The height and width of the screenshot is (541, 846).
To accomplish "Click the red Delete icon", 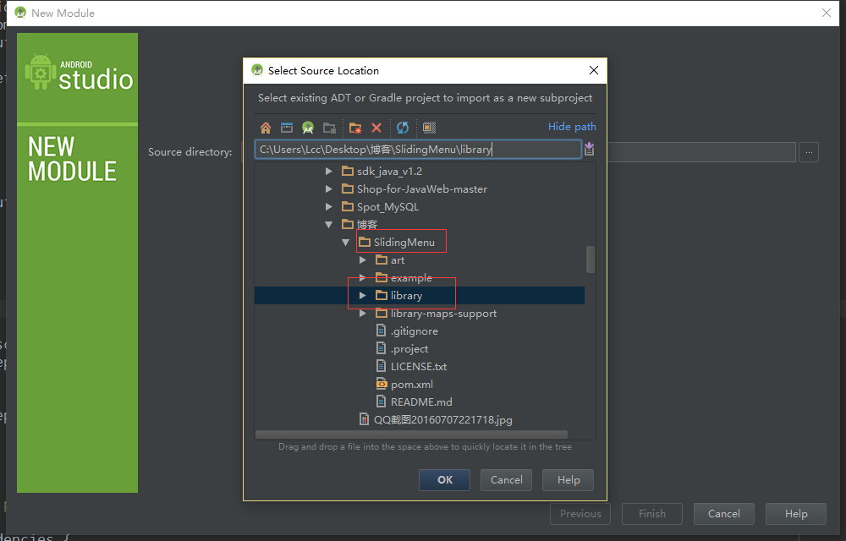I will pyautogui.click(x=376, y=128).
